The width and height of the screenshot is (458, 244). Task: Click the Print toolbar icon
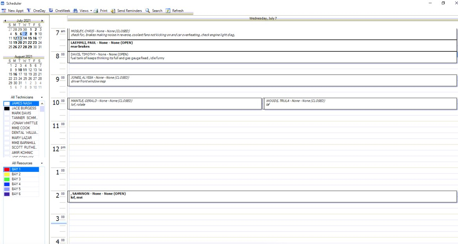pyautogui.click(x=96, y=11)
